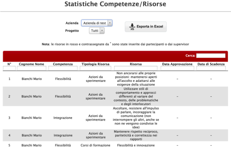Click the Risorsa filter field
The image size is (231, 149).
pyautogui.click(x=136, y=68)
